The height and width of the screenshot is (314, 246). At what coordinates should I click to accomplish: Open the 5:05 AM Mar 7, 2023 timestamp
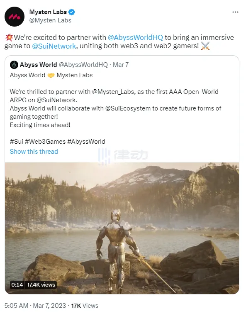click(35, 306)
